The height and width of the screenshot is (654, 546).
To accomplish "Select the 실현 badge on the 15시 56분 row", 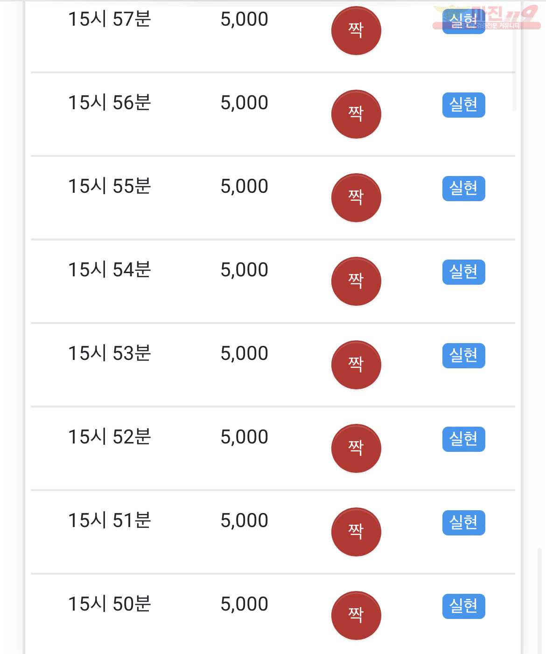I will click(463, 105).
